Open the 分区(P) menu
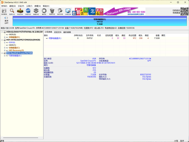The width and height of the screenshot is (189, 142). click(x=21, y=6)
